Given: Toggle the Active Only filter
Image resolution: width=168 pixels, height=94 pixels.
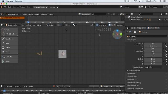Looking at the screenshot, I should tap(85, 14).
